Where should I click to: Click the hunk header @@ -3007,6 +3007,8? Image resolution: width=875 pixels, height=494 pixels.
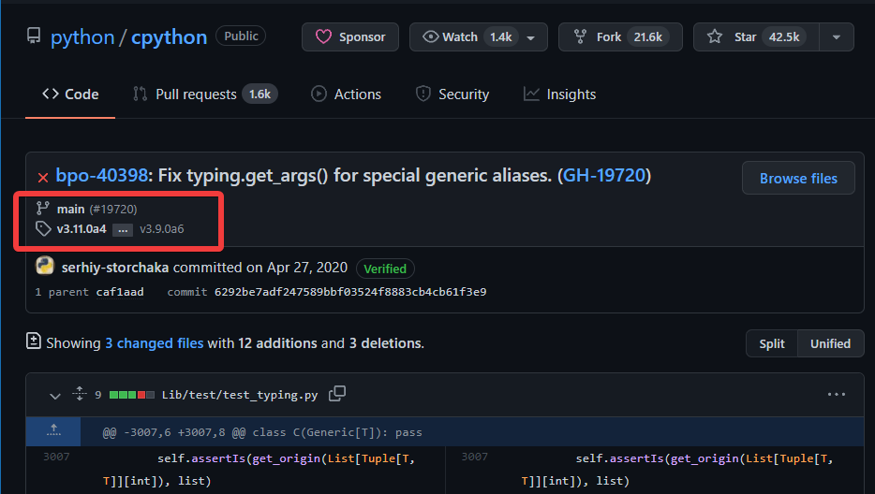tap(262, 432)
